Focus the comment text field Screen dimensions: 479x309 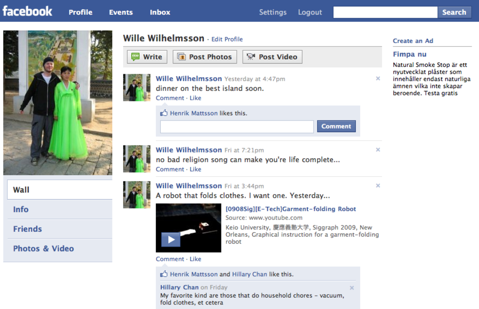coord(237,127)
